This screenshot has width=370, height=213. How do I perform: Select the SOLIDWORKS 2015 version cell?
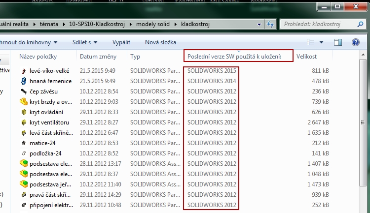pyautogui.click(x=212, y=71)
